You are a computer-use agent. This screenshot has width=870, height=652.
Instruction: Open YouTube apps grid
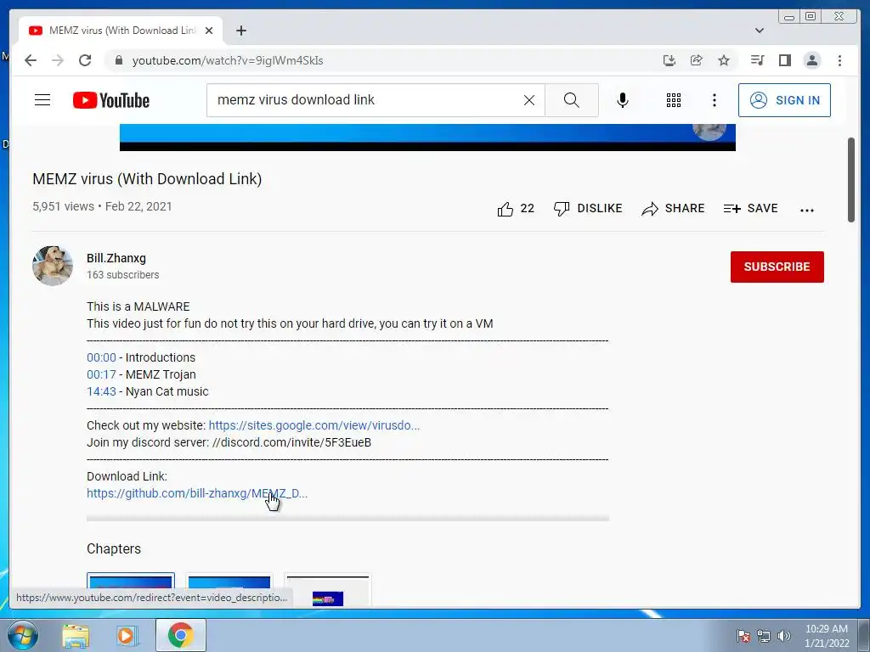(674, 100)
